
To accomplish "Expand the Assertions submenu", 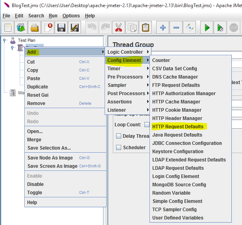I will 128,102.
